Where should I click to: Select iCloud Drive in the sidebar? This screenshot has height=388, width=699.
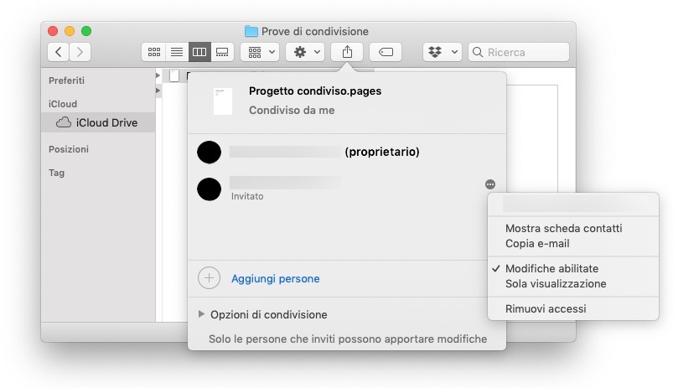(98, 122)
